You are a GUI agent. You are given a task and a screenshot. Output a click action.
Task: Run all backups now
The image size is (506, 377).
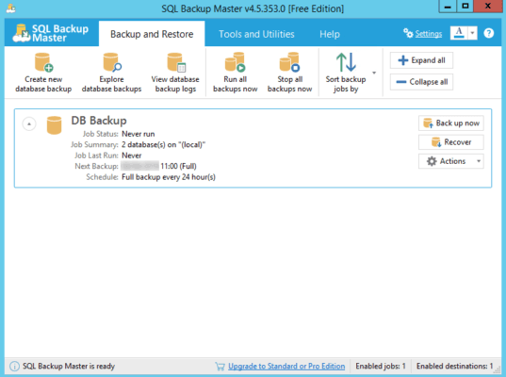236,73
